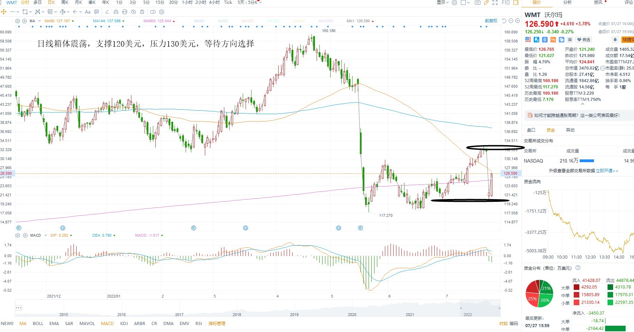Expand the MACD indicator dropdown
The image size is (634, 332).
coord(46,235)
